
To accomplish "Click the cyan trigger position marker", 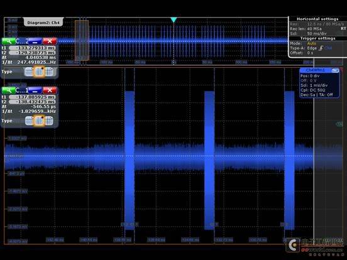I will pos(173,20).
